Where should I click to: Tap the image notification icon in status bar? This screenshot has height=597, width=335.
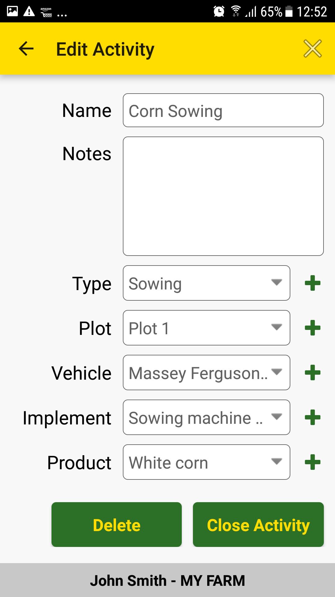pos(12,12)
